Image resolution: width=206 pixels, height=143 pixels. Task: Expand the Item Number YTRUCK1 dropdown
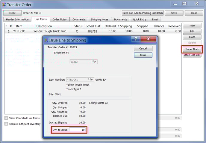tap(92, 80)
